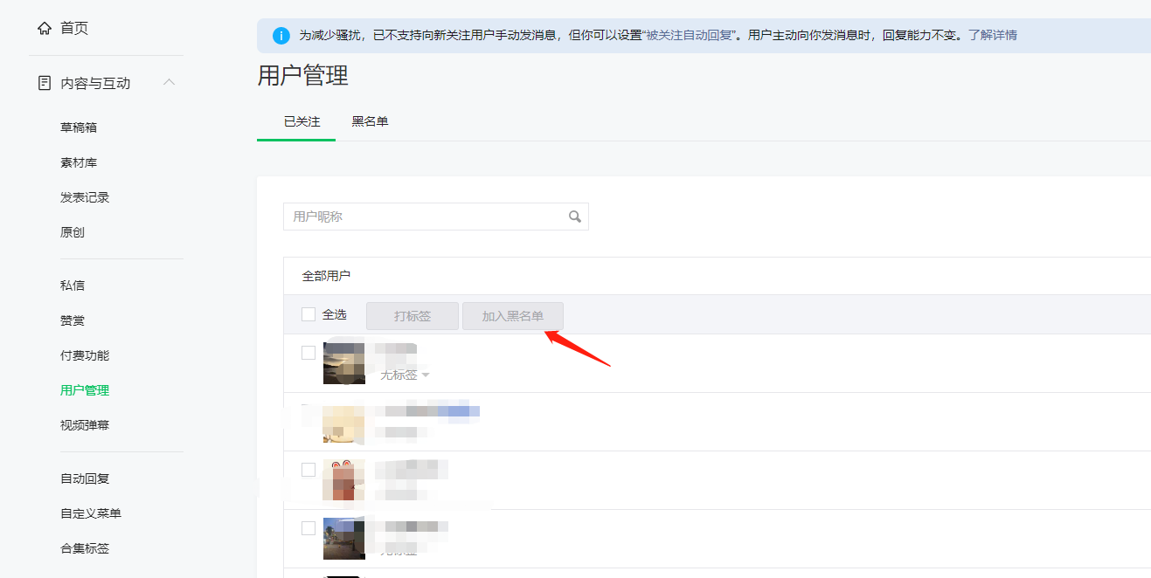Open 发表记录 in the sidebar

85,197
